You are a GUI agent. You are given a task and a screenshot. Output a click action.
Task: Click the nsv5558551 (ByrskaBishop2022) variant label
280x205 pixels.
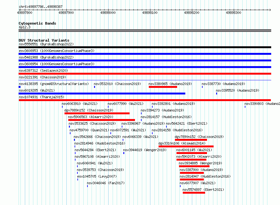pyautogui.click(x=46, y=44)
